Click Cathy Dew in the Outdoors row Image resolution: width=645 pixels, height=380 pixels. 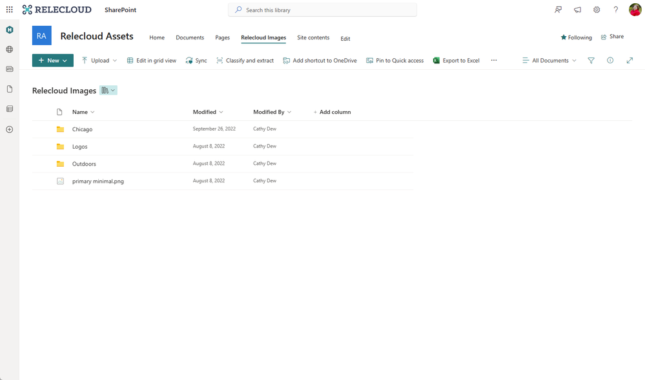(x=265, y=164)
